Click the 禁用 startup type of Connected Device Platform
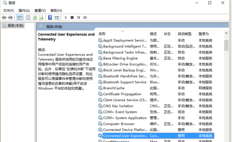This screenshot has width=232, height=142. tap(181, 130)
